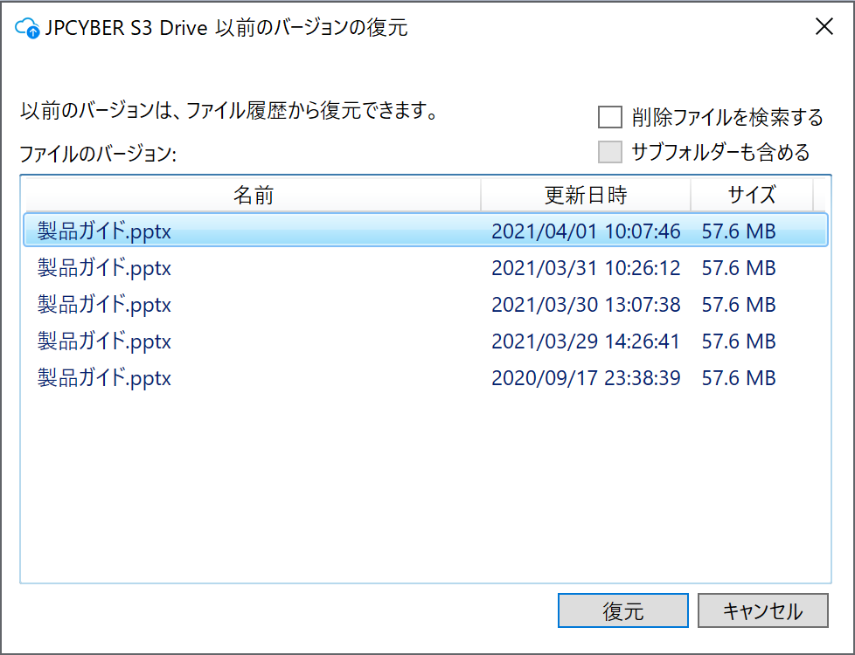Select version dated 2021/04/01 10:07:46
855x655 pixels.
pyautogui.click(x=426, y=231)
